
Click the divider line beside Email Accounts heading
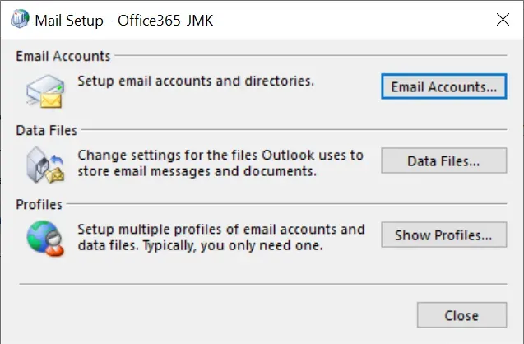click(x=313, y=56)
